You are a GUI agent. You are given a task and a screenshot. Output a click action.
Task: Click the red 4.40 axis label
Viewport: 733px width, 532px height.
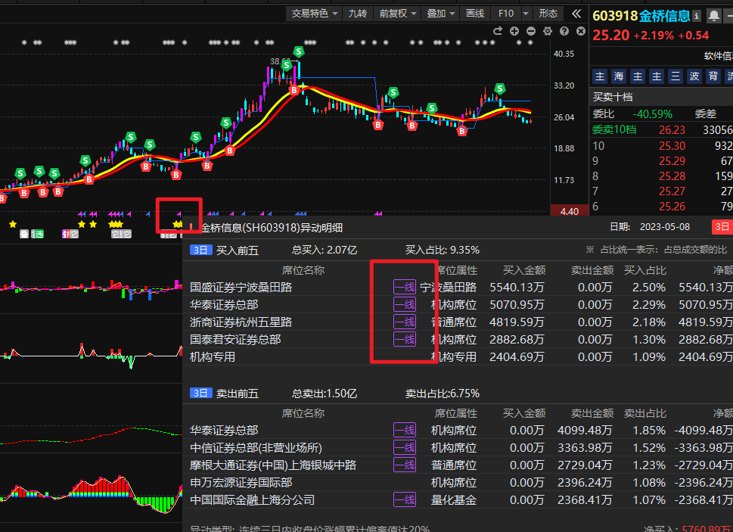[569, 211]
